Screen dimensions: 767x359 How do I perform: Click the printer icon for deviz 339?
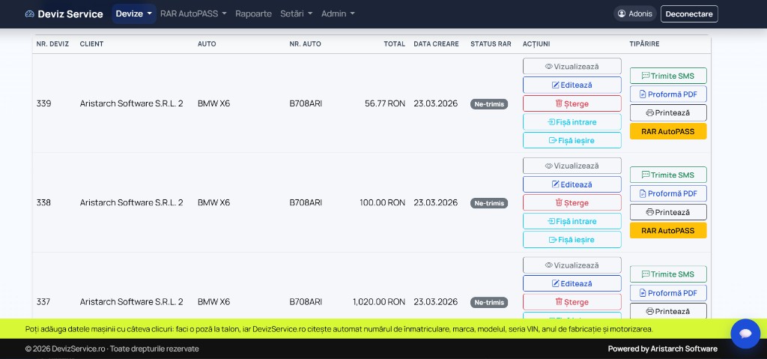[x=649, y=112]
